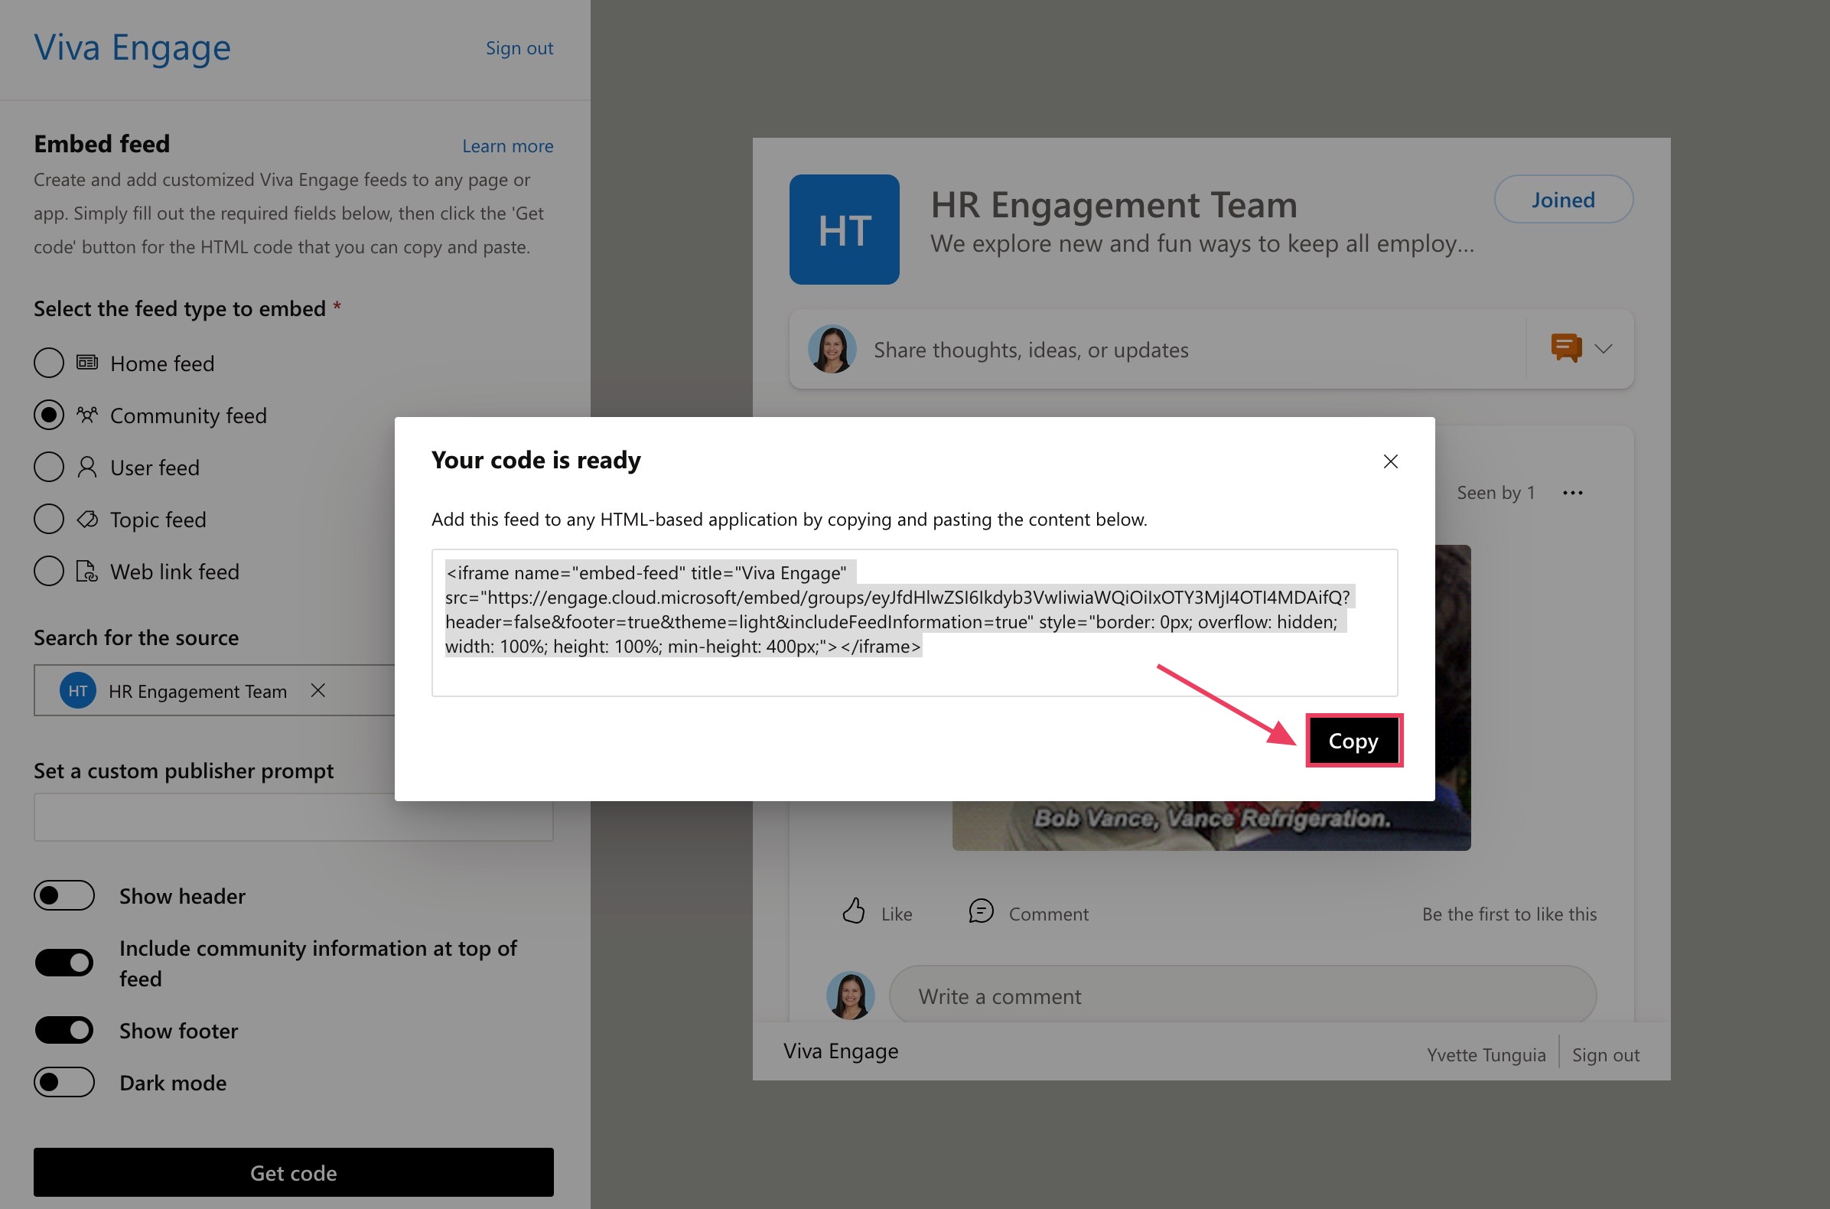Image resolution: width=1830 pixels, height=1209 pixels.
Task: Select the User feed option
Action: coord(48,467)
